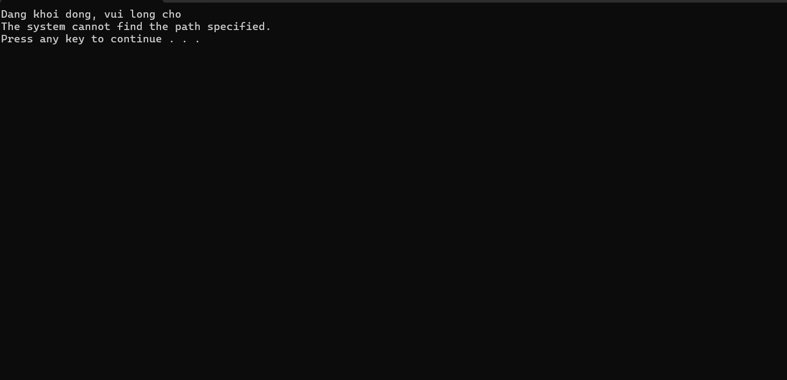The image size is (787, 380).
Task: Click the word 'system' in the error message
Action: pyautogui.click(x=46, y=27)
